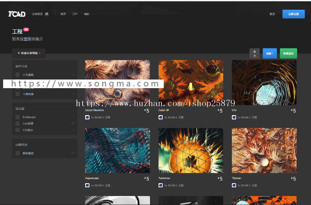Click author avatar under Zecast Mountain
Viewport: 311px width, 205px height.
coord(87,118)
